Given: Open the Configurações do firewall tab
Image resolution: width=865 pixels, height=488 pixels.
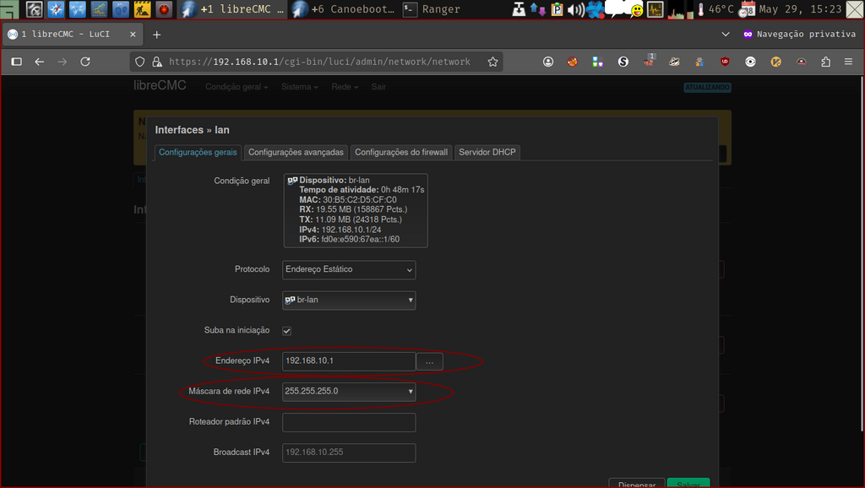Looking at the screenshot, I should [x=401, y=152].
